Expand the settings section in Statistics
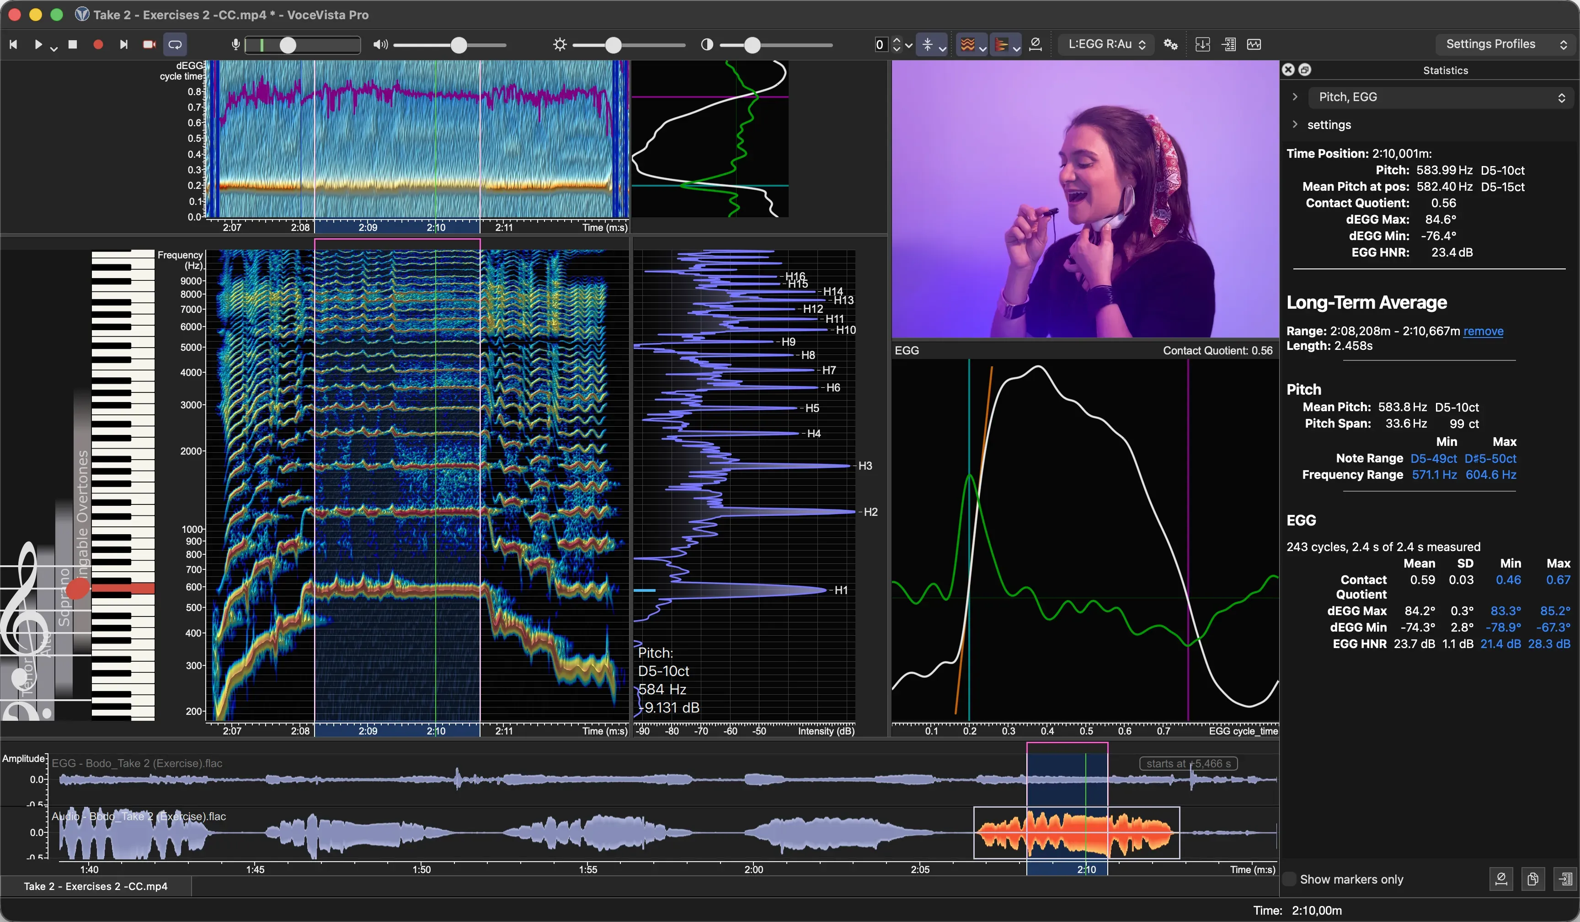 point(1295,125)
